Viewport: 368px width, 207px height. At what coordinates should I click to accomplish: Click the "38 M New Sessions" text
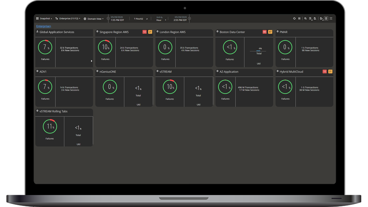coord(309,90)
